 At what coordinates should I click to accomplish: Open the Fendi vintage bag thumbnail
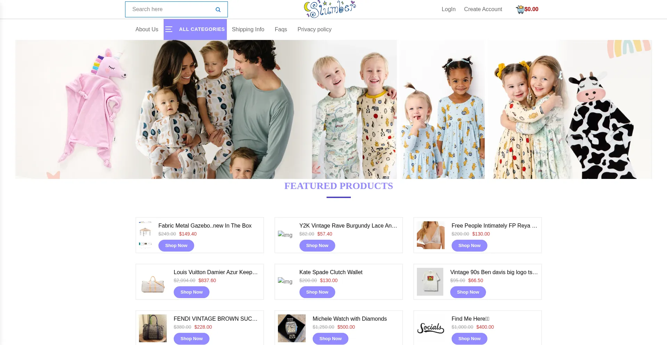[153, 328]
